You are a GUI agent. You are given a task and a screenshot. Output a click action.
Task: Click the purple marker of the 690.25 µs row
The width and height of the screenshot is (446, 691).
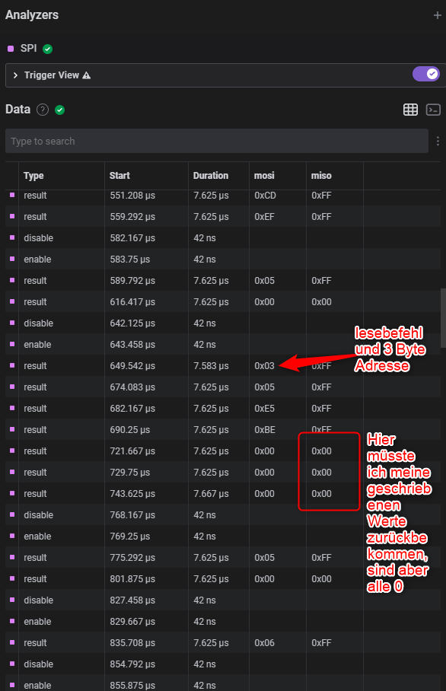(x=12, y=429)
